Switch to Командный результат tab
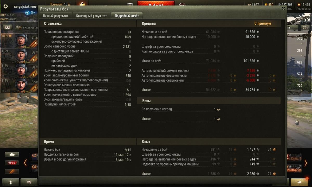This screenshot has width=312, height=187. (x=92, y=16)
